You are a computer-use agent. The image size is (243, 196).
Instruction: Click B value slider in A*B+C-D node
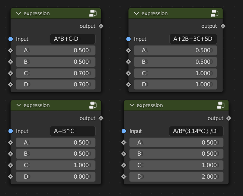pos(56,62)
